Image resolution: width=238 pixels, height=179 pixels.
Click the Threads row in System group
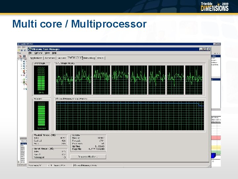pyautogui.click(x=88, y=141)
